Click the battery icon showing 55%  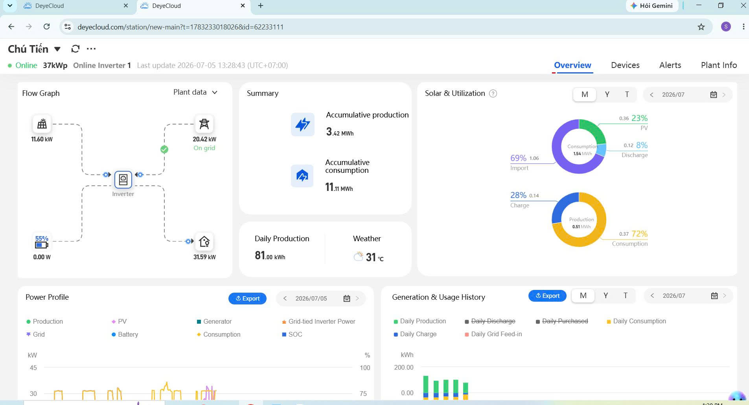42,242
